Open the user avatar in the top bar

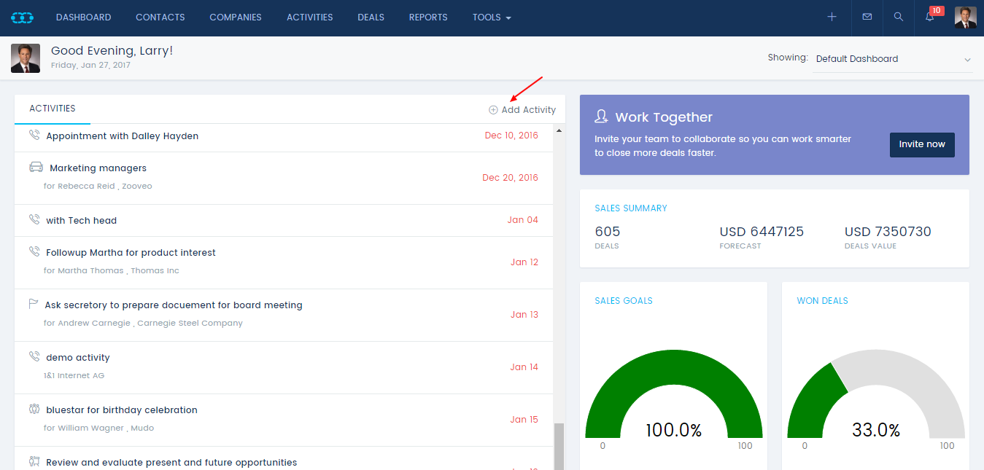point(966,17)
